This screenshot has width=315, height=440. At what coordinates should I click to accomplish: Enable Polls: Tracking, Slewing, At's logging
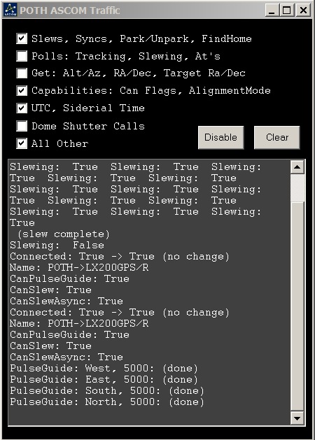22,56
